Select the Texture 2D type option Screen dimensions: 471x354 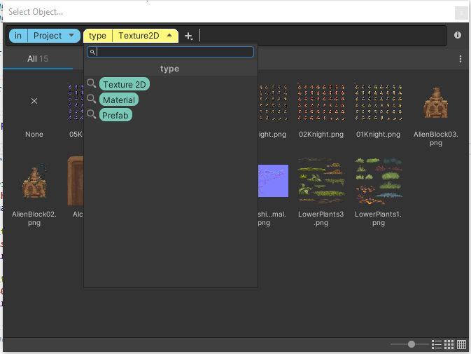coord(125,85)
